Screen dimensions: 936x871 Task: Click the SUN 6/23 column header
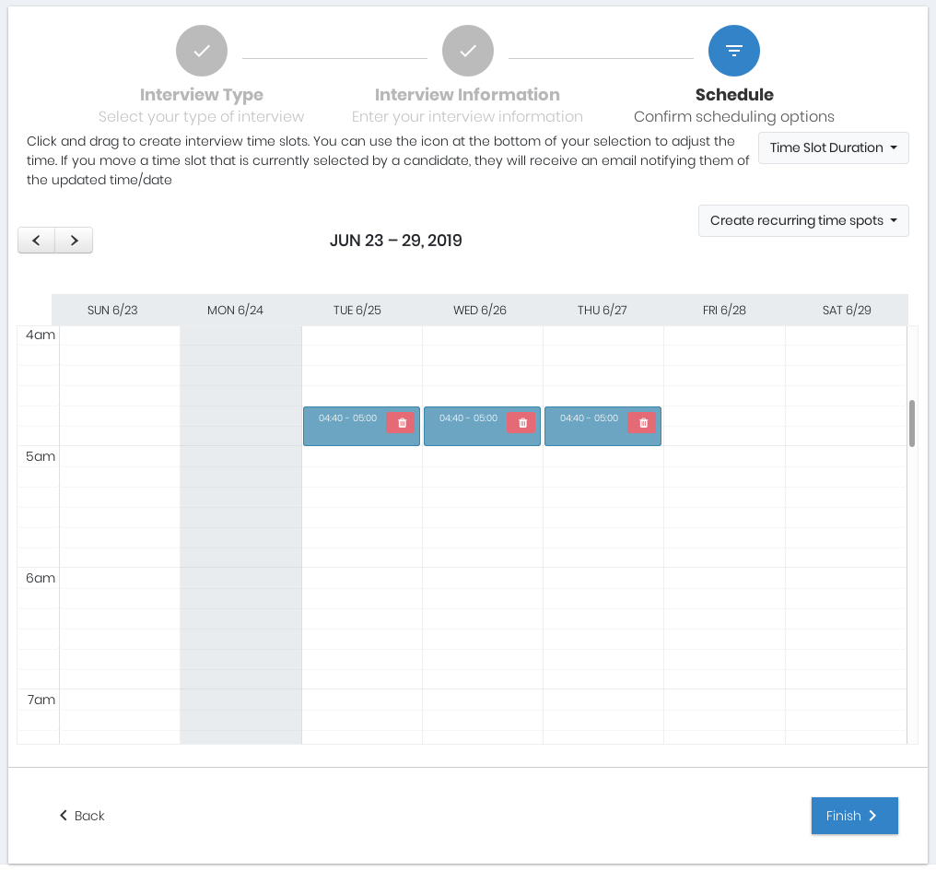point(112,311)
